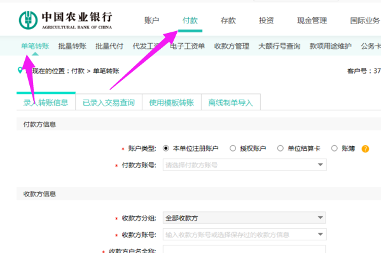This screenshot has width=381, height=253.
Task: Open the 付款 main menu
Action: (190, 20)
